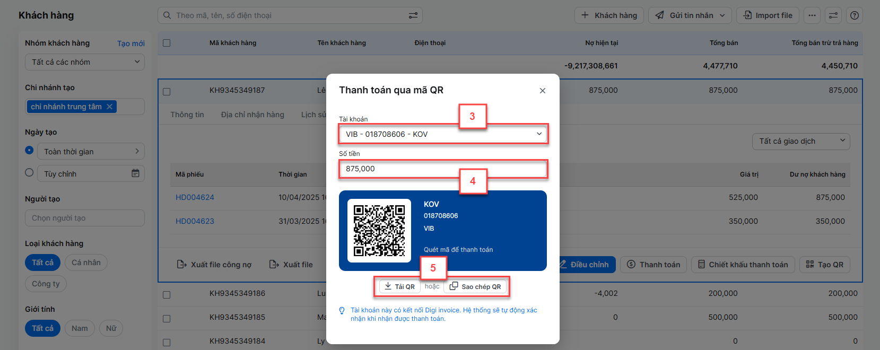880x350 pixels.
Task: Click the Mã khách hàng column header
Action: pyautogui.click(x=233, y=43)
